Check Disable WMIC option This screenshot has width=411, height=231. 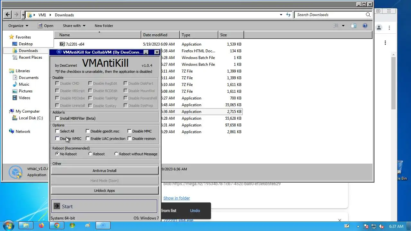click(x=57, y=139)
